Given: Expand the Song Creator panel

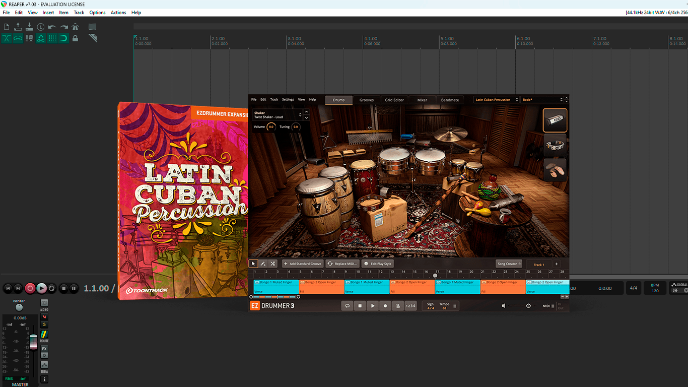Looking at the screenshot, I should click(509, 264).
